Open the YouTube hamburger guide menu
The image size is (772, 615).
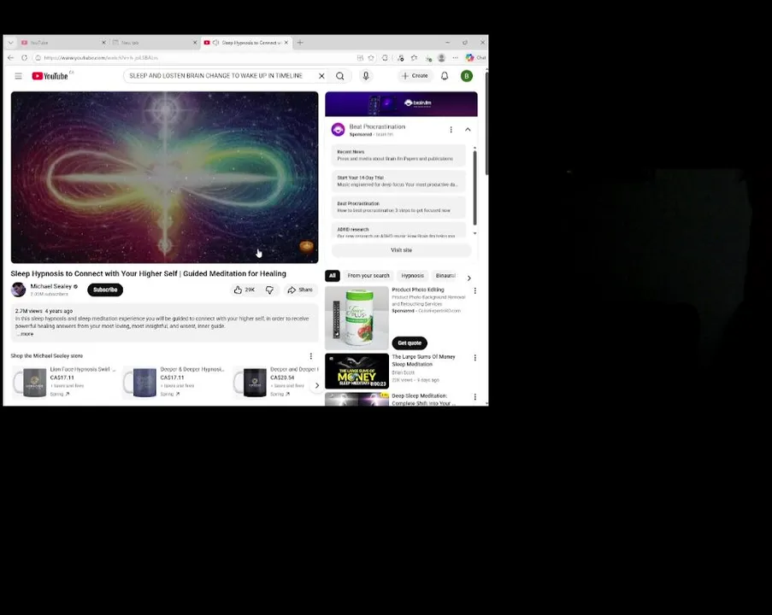18,76
